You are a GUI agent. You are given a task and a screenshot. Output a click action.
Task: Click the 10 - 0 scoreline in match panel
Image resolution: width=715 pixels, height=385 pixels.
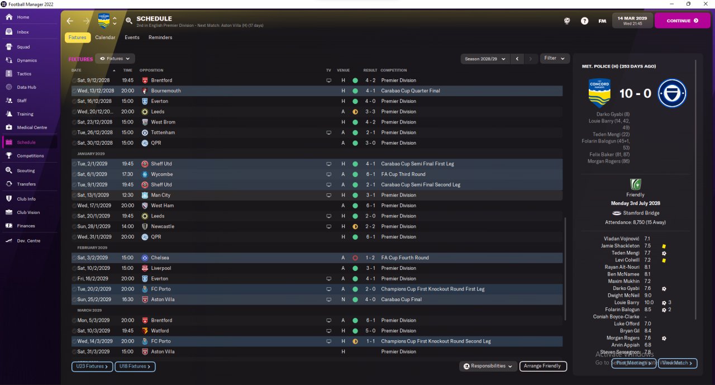[635, 93]
